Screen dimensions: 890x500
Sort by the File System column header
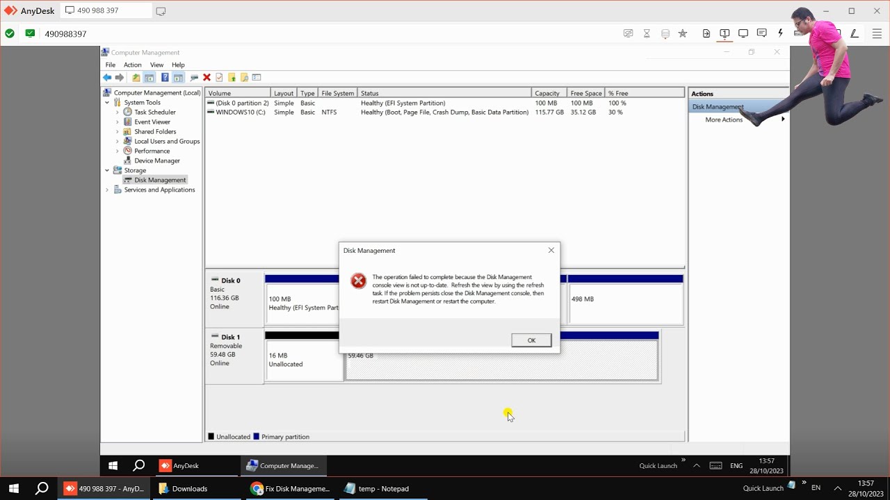coord(338,93)
